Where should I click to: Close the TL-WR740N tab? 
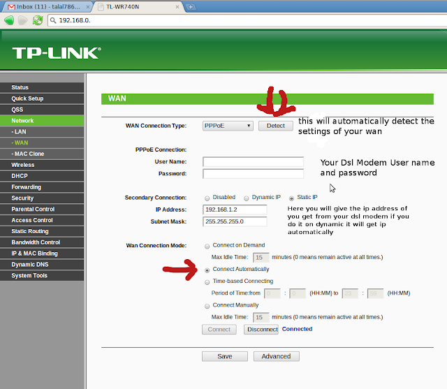point(177,7)
